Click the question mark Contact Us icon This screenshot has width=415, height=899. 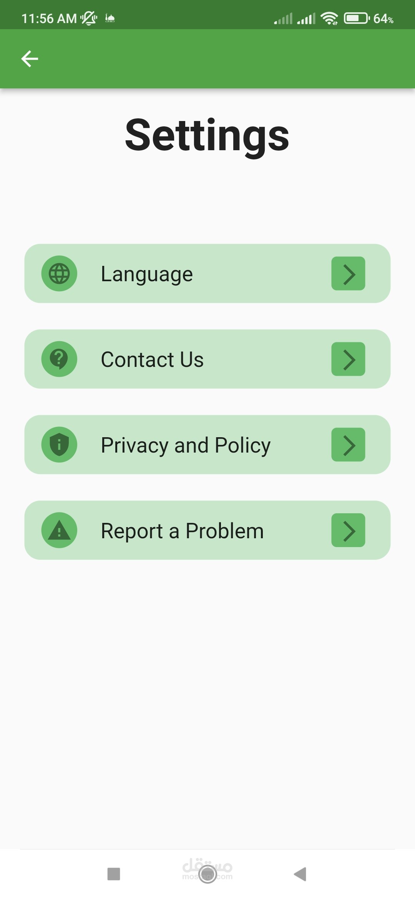tap(59, 359)
